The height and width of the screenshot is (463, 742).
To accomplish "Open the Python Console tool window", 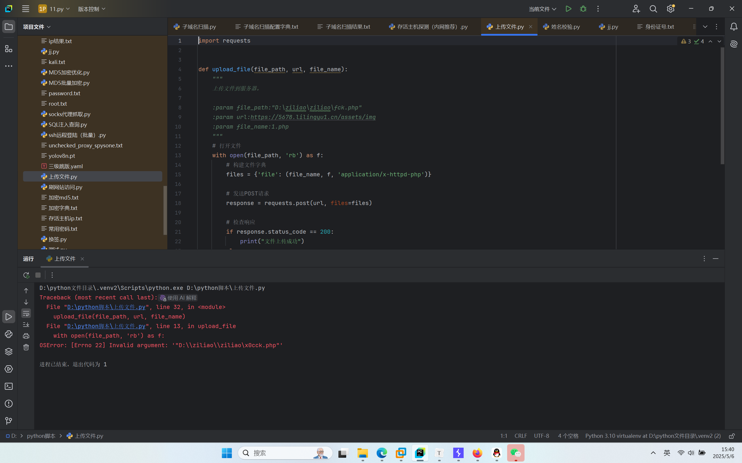I will 9,334.
